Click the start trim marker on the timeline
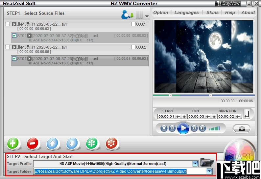Screen dimensions: 261x179 click(x=171, y=95)
